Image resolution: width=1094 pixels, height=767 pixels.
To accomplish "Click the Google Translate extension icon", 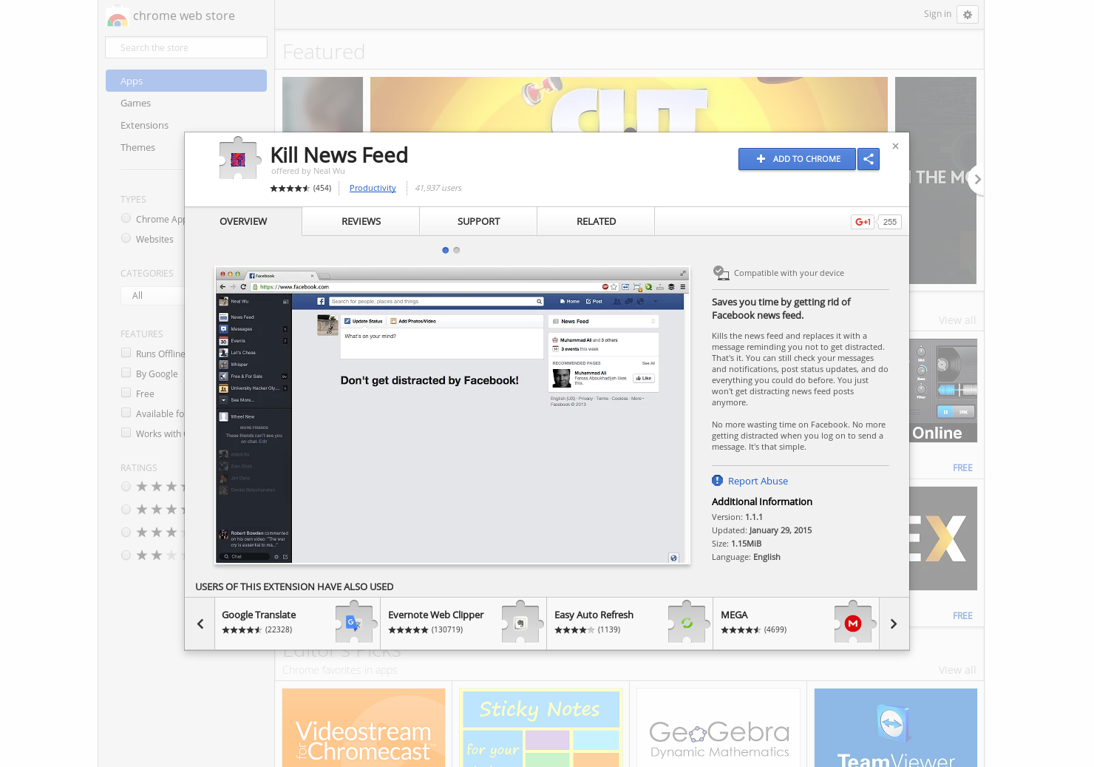I will pos(353,623).
